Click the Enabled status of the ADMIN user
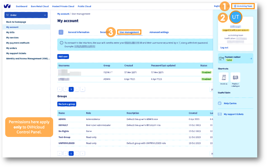269x167 pixels. click(x=206, y=79)
